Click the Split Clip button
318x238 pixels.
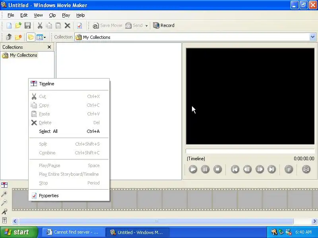pos(306,169)
